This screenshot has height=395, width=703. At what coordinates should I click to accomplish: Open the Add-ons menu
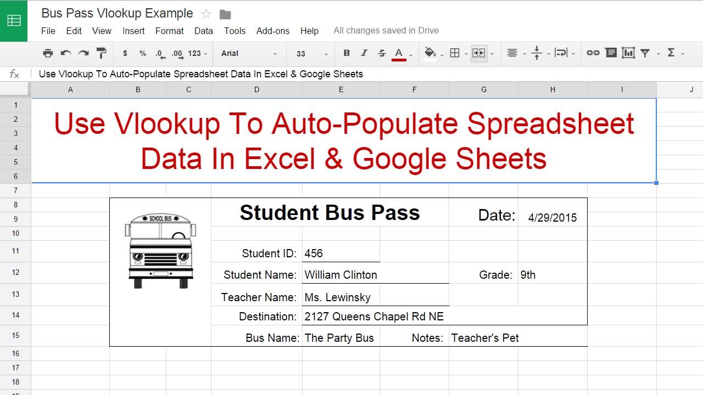(x=272, y=31)
